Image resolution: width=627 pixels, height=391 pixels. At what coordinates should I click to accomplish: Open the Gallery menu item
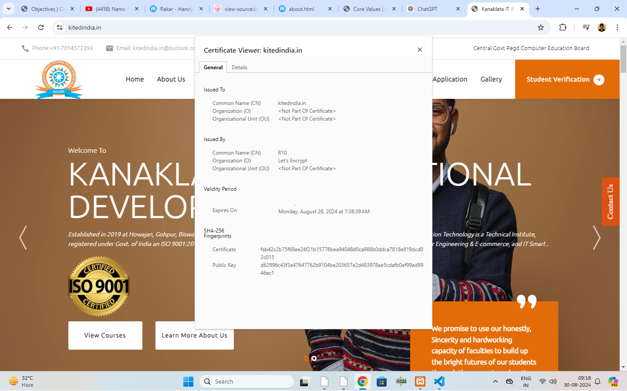491,79
